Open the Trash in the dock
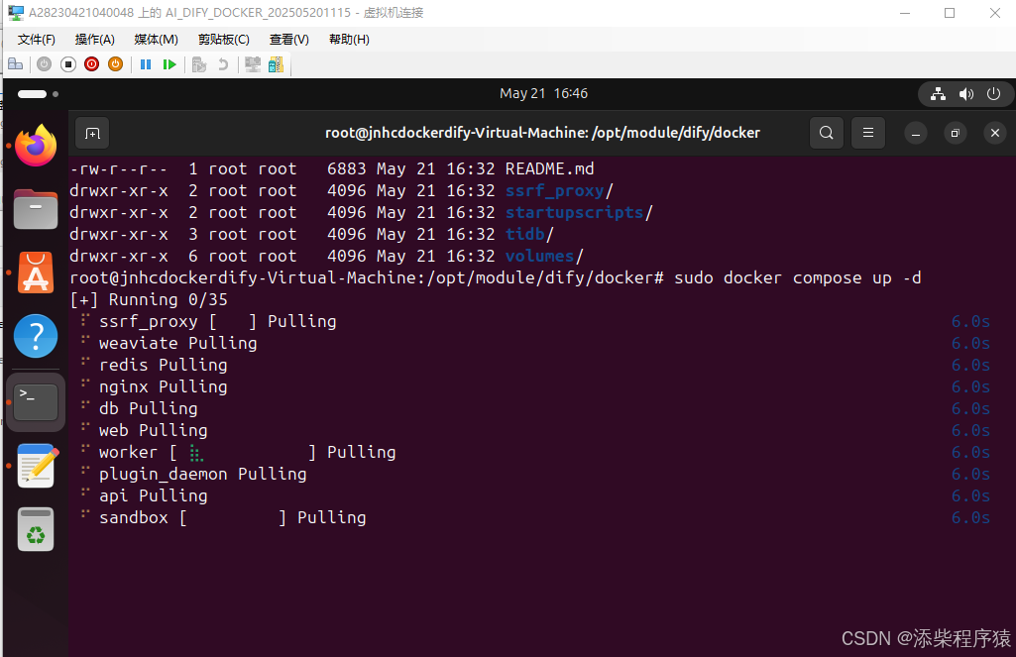This screenshot has height=657, width=1016. point(36,529)
